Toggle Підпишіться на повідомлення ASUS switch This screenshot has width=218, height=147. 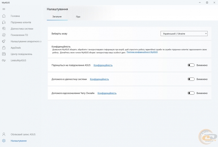point(191,65)
